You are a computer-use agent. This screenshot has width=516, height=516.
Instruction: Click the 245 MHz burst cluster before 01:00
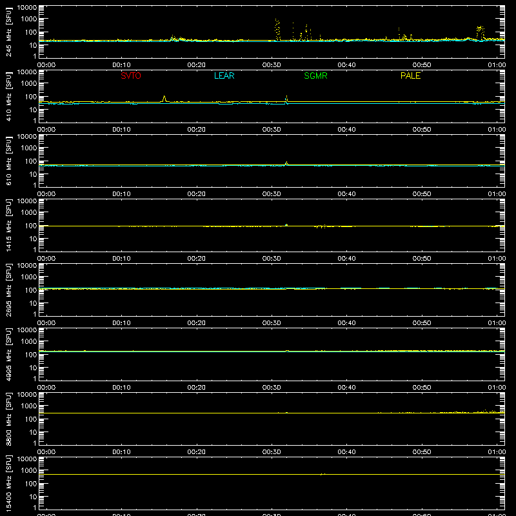tap(481, 34)
